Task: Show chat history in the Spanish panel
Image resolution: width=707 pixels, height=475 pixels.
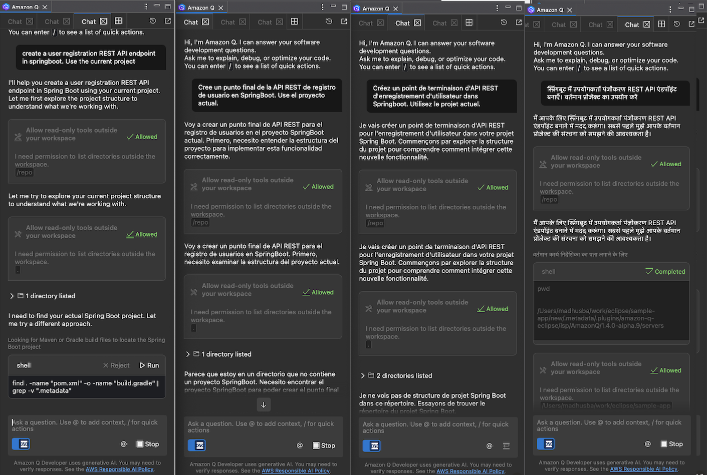Action: [329, 22]
